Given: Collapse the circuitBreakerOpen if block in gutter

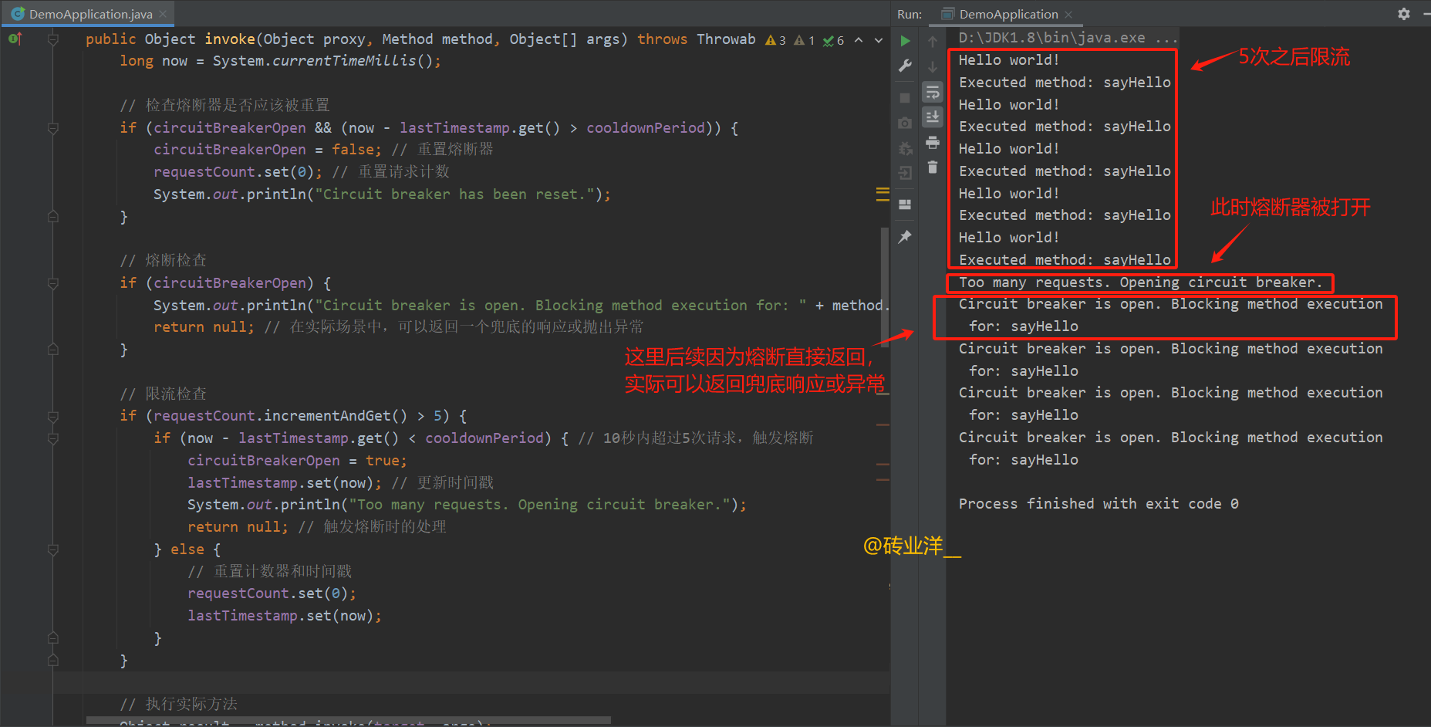Looking at the screenshot, I should click(x=52, y=282).
